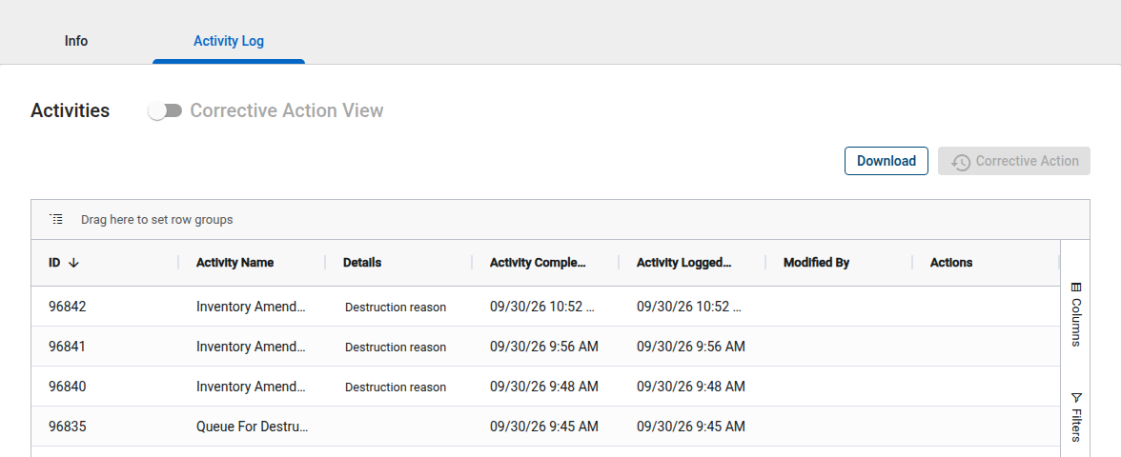Click Inventory Amend name in row 96842
Image resolution: width=1121 pixels, height=457 pixels.
251,307
